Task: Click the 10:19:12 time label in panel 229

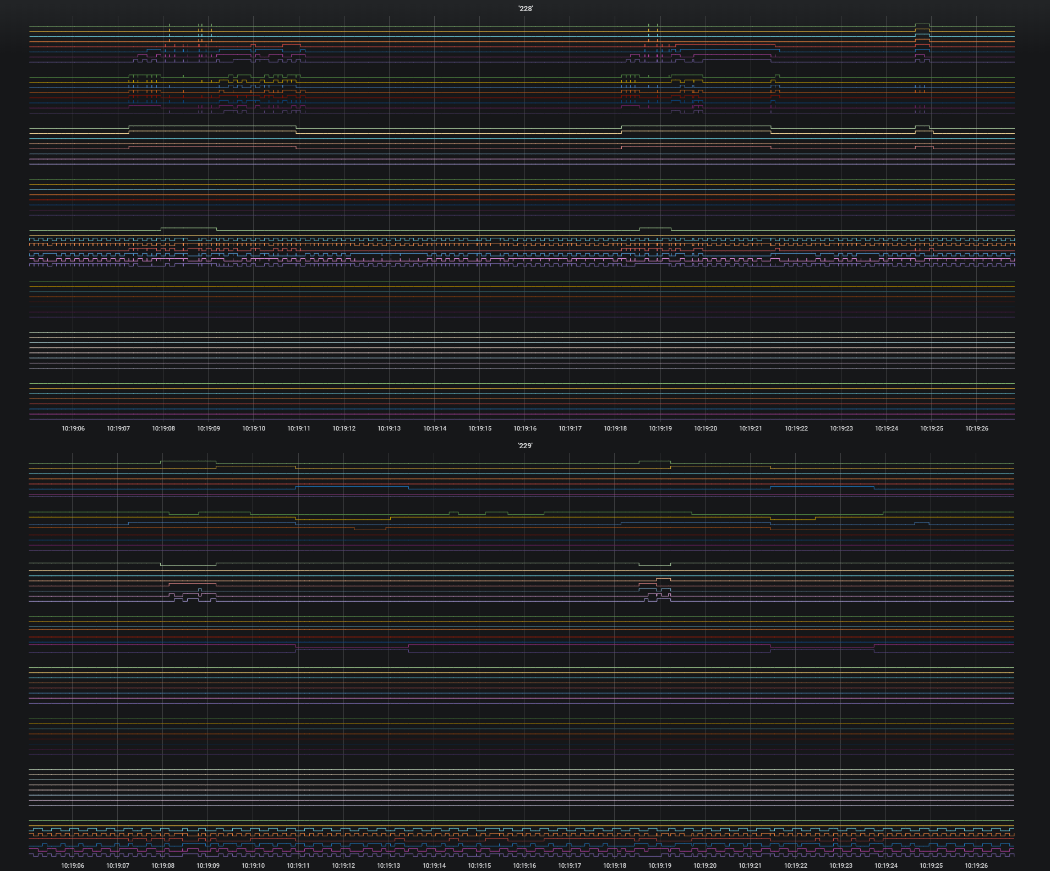Action: coord(343,865)
